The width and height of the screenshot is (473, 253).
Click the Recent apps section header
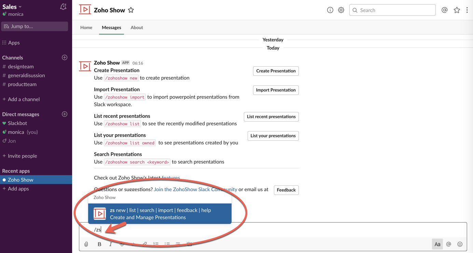pos(16,171)
